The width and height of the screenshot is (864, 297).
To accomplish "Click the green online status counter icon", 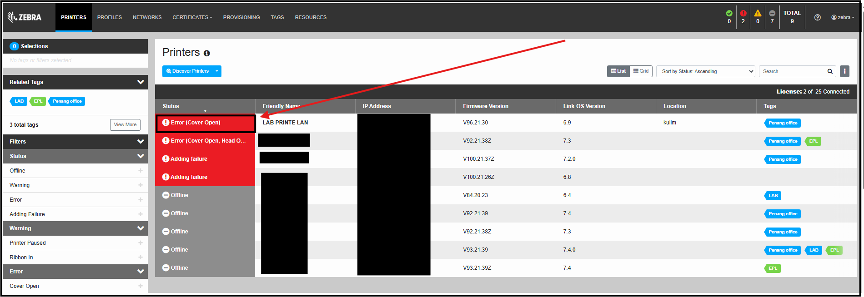I will tap(729, 13).
